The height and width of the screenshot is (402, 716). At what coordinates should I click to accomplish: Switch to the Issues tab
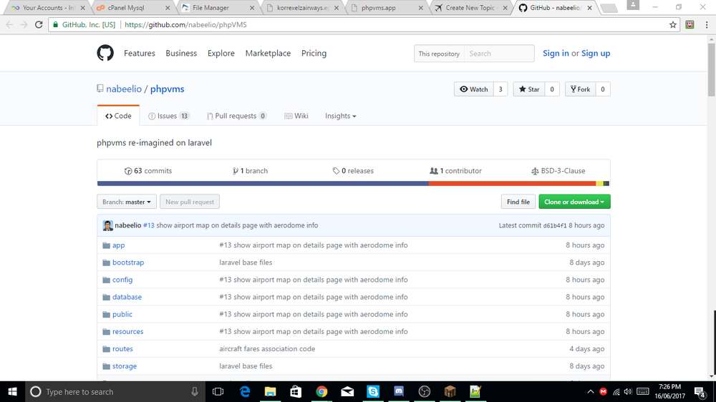click(167, 116)
